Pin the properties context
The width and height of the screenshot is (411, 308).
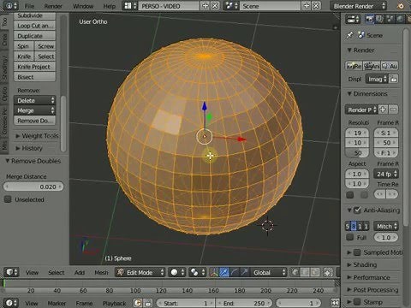pos(349,35)
